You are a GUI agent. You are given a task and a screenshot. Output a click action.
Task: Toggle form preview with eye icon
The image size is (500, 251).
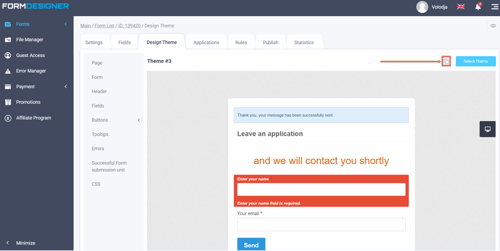(493, 26)
